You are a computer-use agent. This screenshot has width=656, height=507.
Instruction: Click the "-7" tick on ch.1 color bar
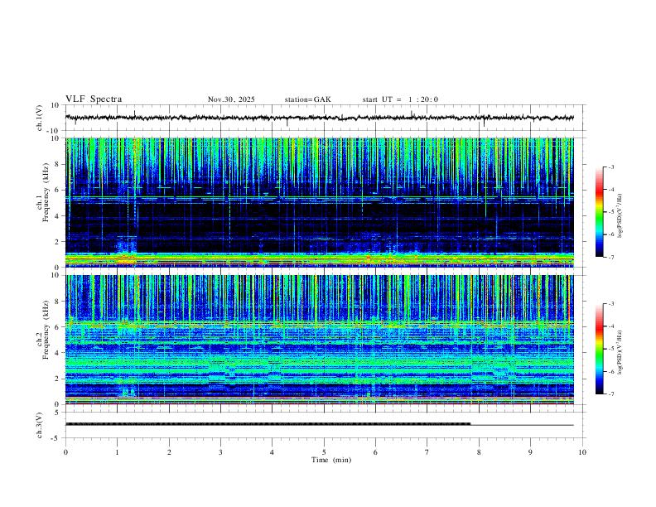(x=611, y=258)
